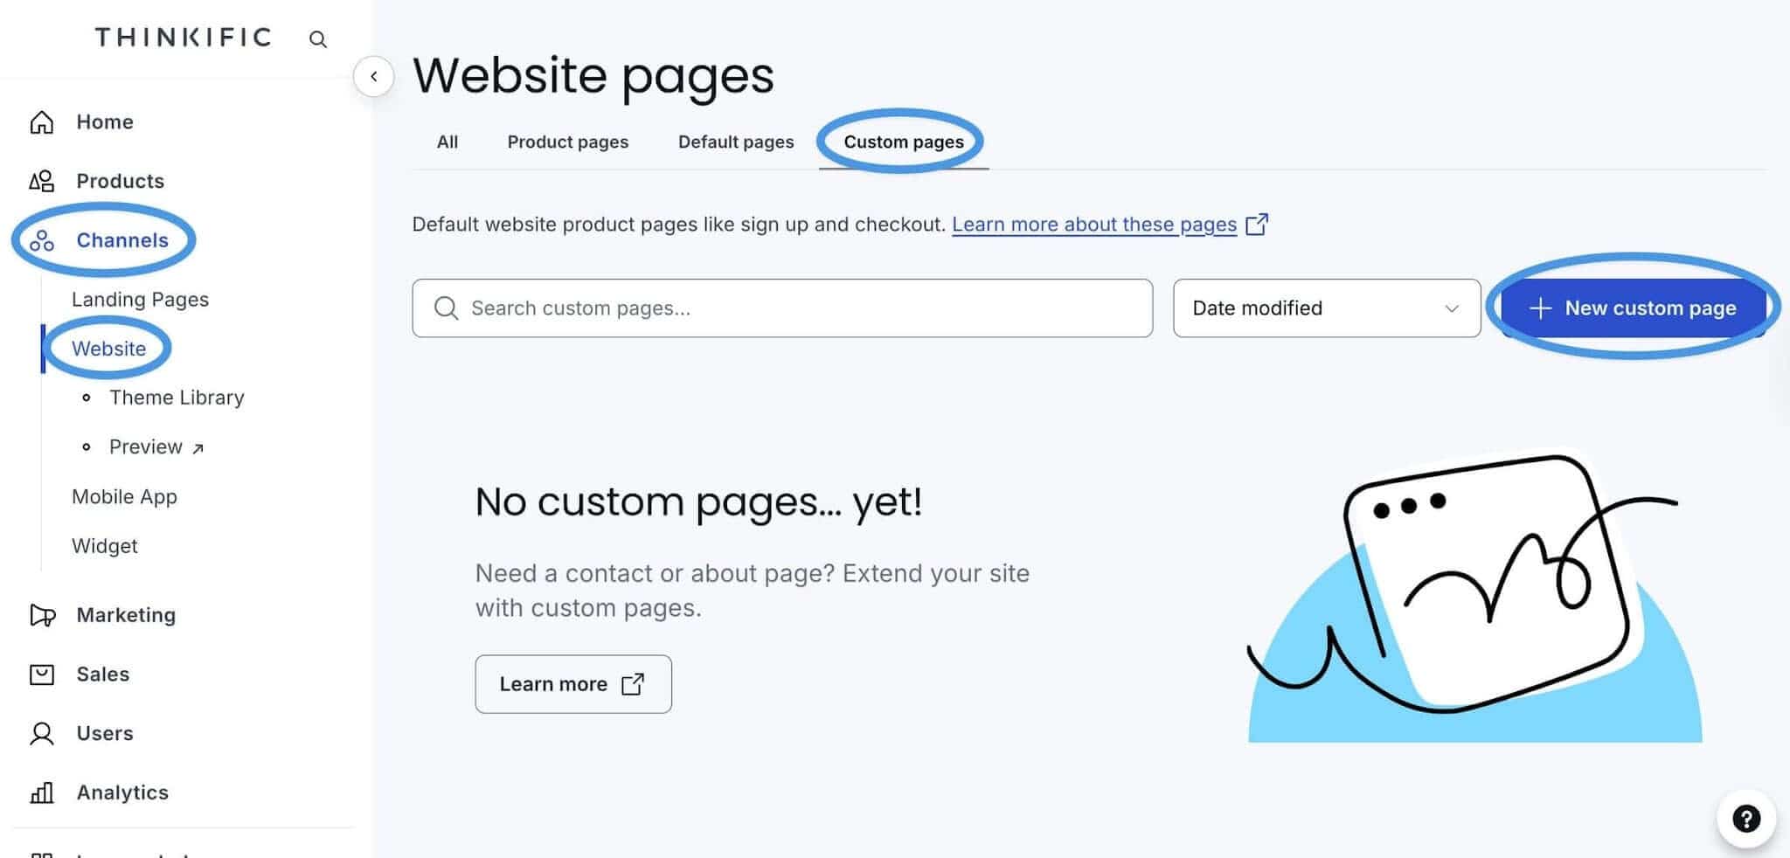Click the New custom page button
Image resolution: width=1790 pixels, height=858 pixels.
1633,308
